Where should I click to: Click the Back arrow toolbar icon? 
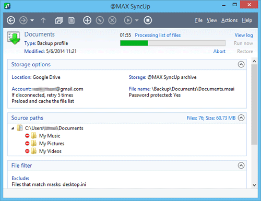[x=11, y=20]
